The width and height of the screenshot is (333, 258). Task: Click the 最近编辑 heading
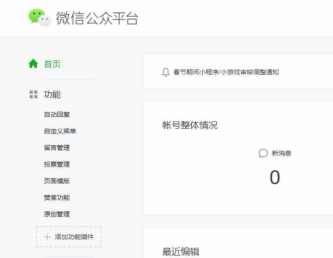tap(181, 252)
